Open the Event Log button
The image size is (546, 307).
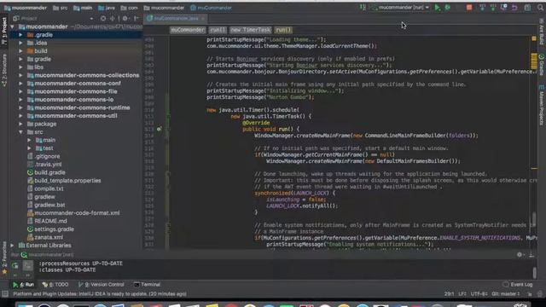click(x=518, y=284)
